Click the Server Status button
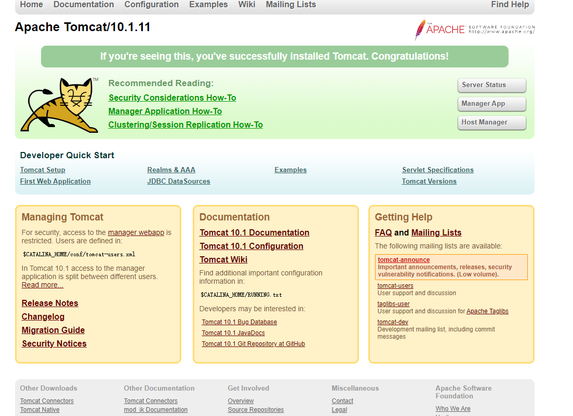 491,85
